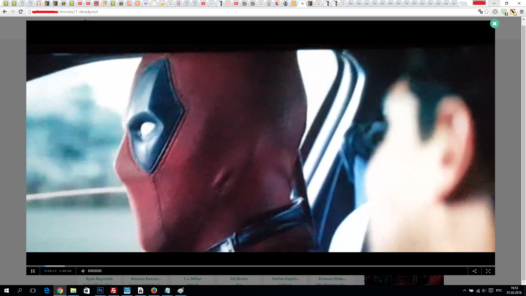Click the globe extension icon
This screenshot has width=526, height=296.
tap(495, 12)
